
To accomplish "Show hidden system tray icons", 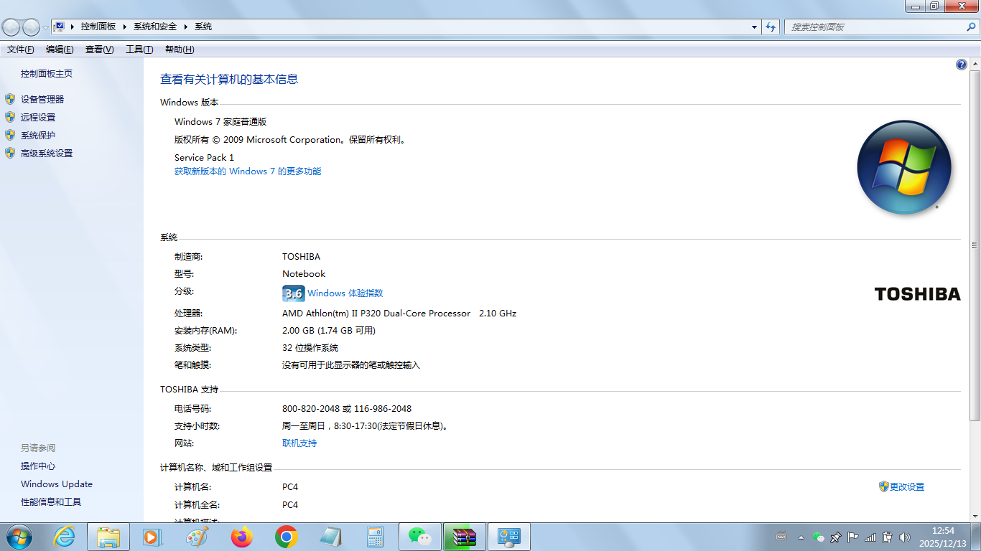I will click(801, 537).
